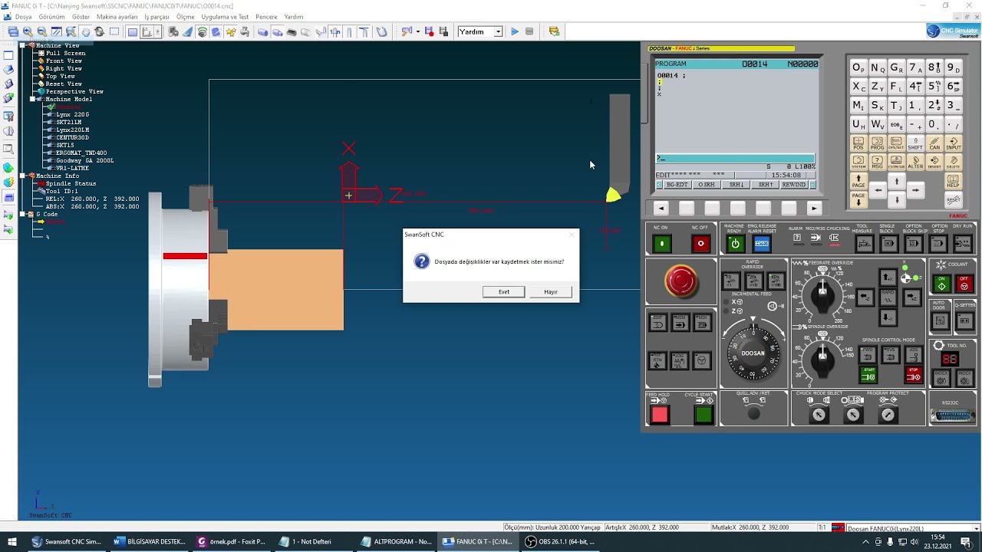Viewport: 982px width, 552px height.
Task: Open the Makina ayarları menu
Action: [x=117, y=17]
